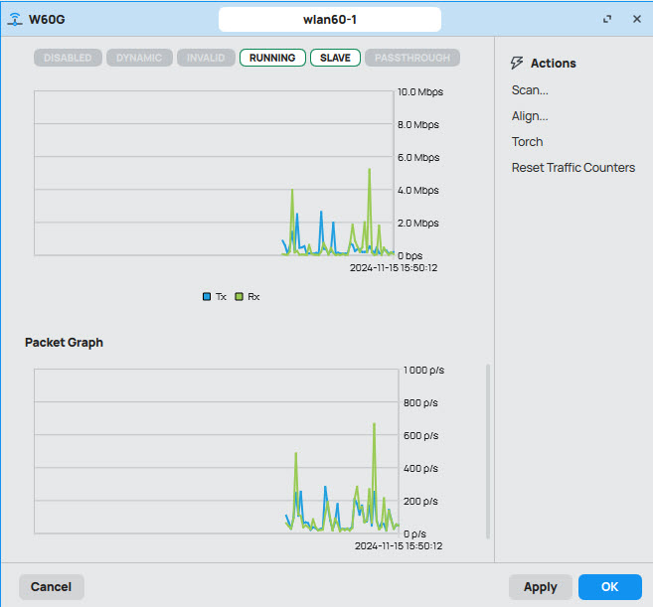Click the green Rx legend swatch
The image size is (653, 607).
coord(240,297)
